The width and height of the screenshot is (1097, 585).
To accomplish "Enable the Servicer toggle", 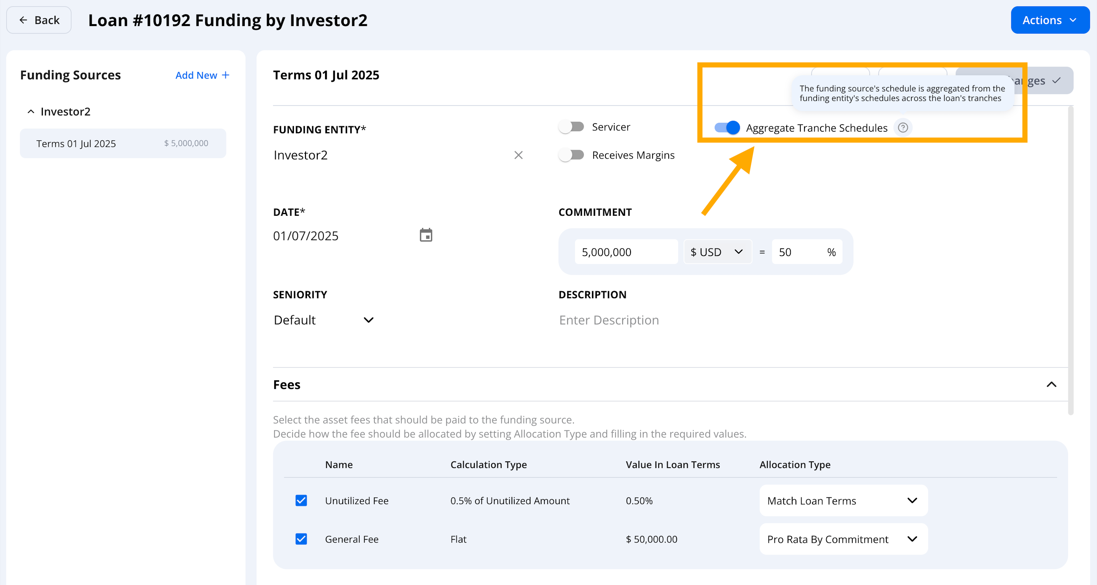I will (x=571, y=127).
